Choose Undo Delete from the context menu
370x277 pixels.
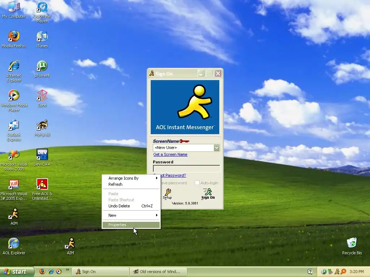tap(132, 206)
